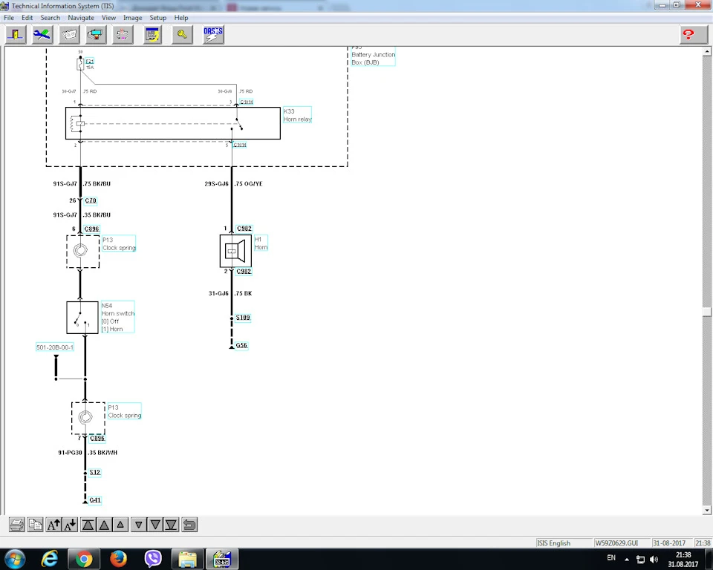Screen dimensions: 713x570
Task: Click the C896 connector link near pin 6
Action: pyautogui.click(x=92, y=229)
